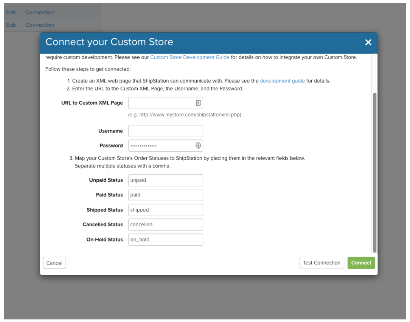Screen dimensions: 410x322
Task: Click the Shipped Status label
Action: (x=105, y=210)
